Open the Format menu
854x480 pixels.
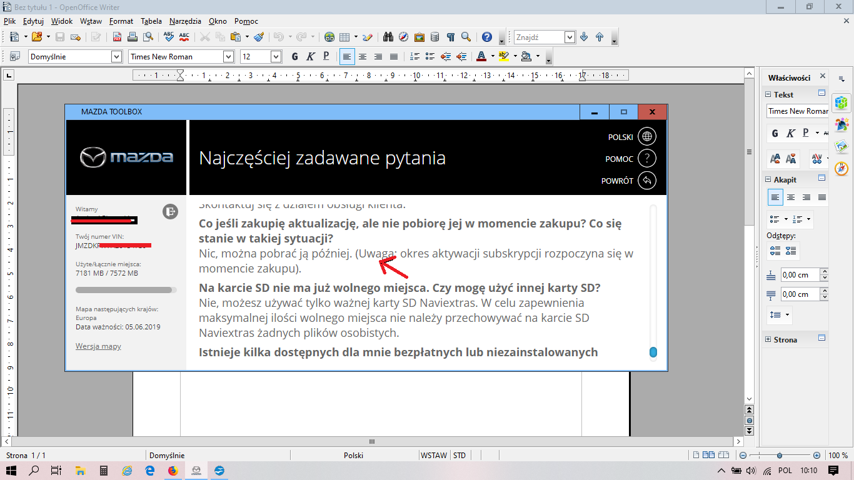tap(121, 21)
